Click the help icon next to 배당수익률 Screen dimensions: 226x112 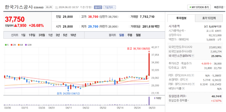[x=183, y=88]
